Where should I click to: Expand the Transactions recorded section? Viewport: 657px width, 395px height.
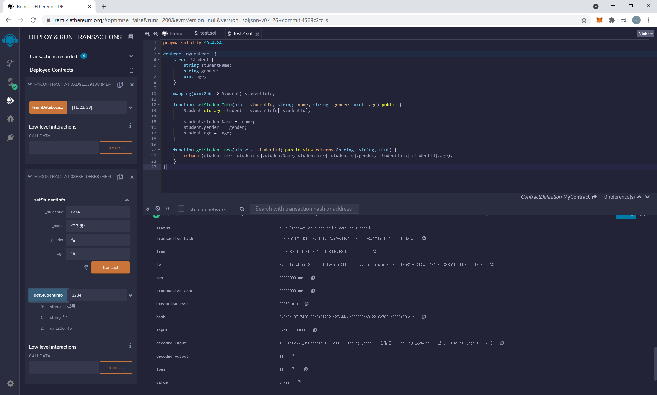(x=131, y=56)
